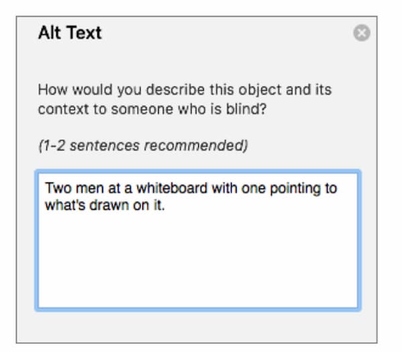Click the '(1-2 sentences recommended)' hint text

(143, 145)
